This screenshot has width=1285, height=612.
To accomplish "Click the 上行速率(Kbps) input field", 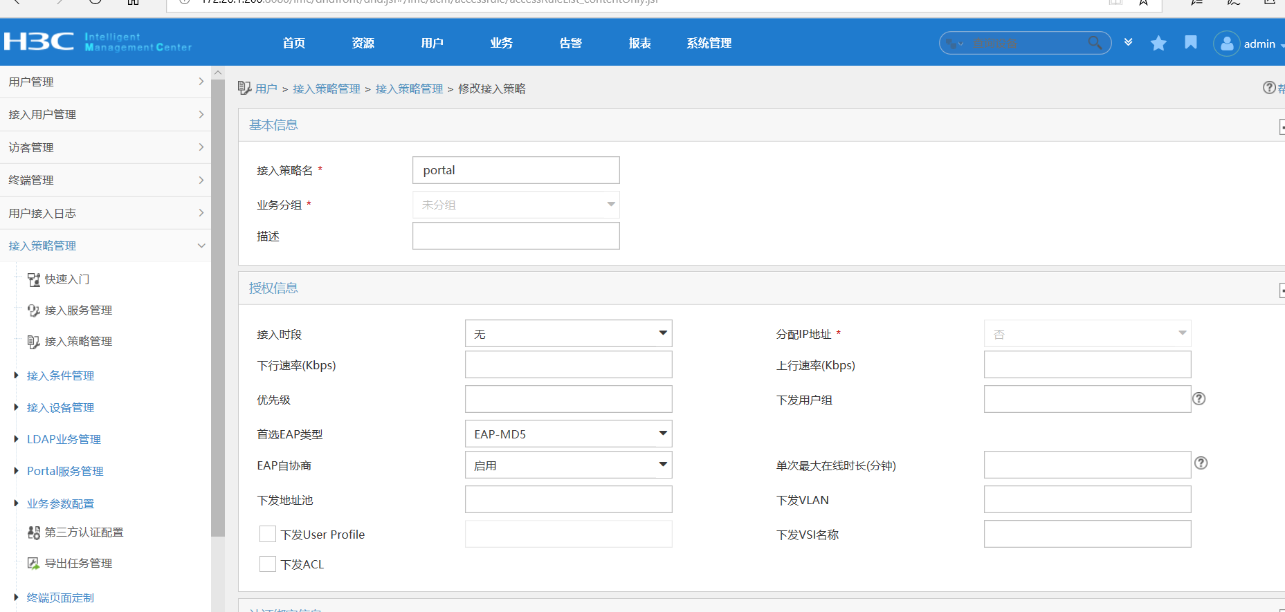I will [x=1088, y=364].
